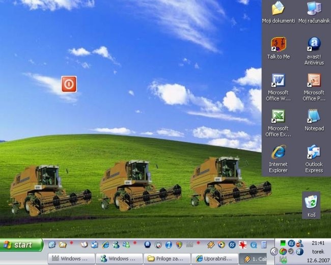Select the avast! Antivirus desktop icon
This screenshot has width=331, height=265.
(314, 45)
